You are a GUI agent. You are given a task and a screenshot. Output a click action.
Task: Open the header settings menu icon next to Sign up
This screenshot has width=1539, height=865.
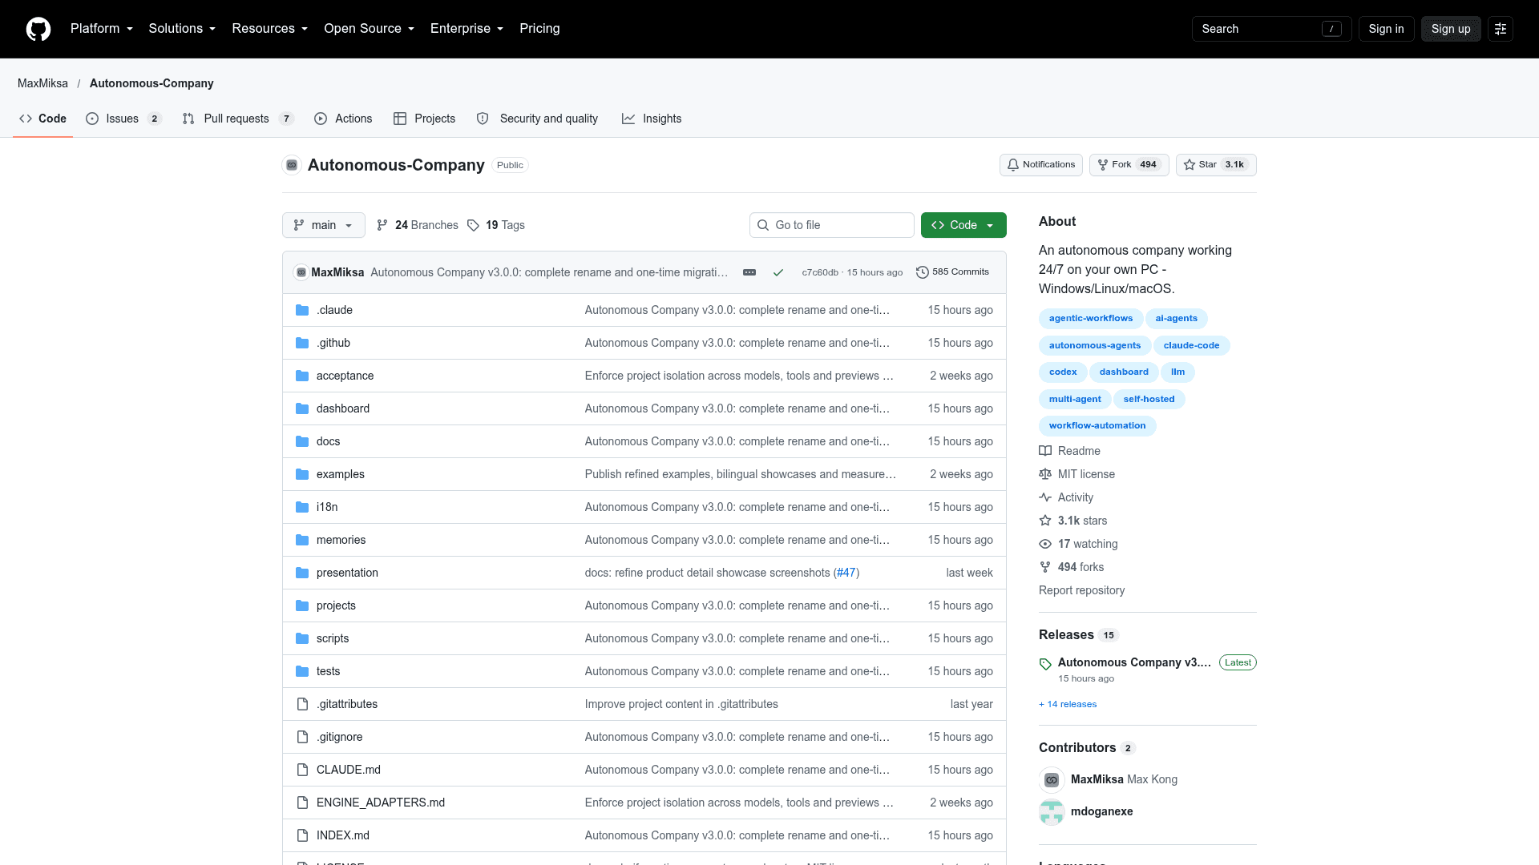click(x=1501, y=29)
